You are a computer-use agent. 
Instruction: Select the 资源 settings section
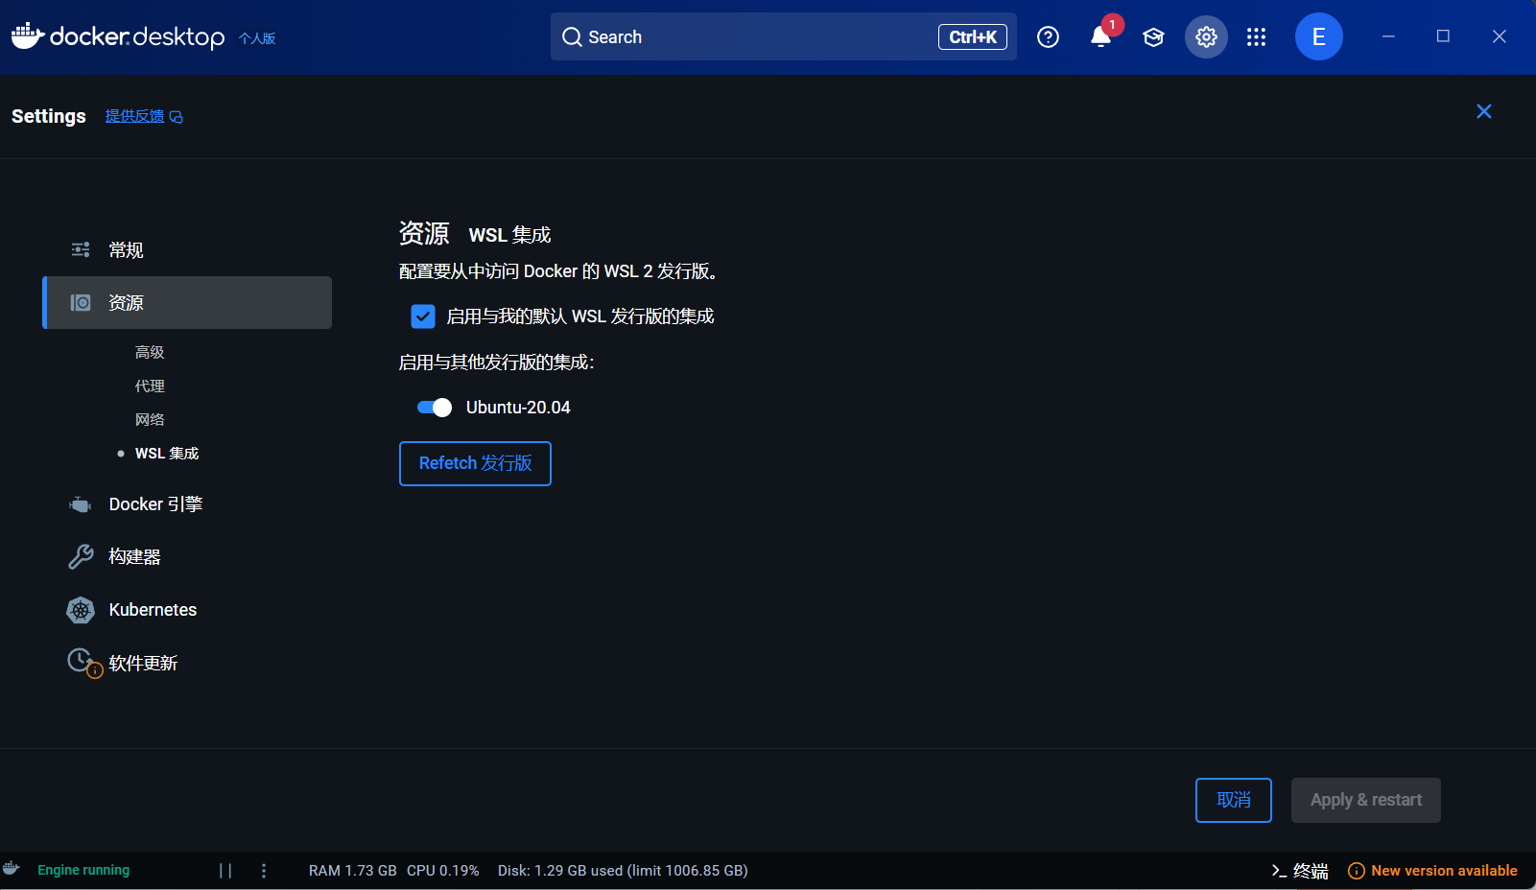[x=187, y=303]
